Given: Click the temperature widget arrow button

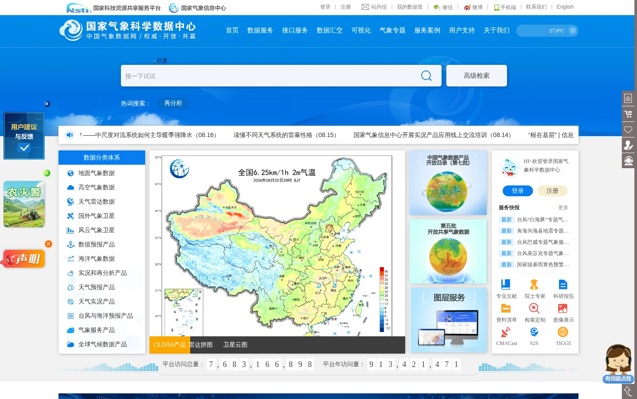Looking at the screenshot, I should click(572, 30).
